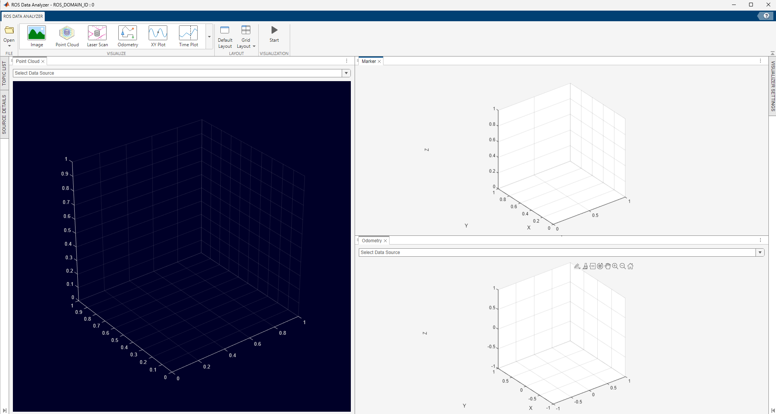Apply the Default Layout
776x414 pixels.
[x=225, y=36]
